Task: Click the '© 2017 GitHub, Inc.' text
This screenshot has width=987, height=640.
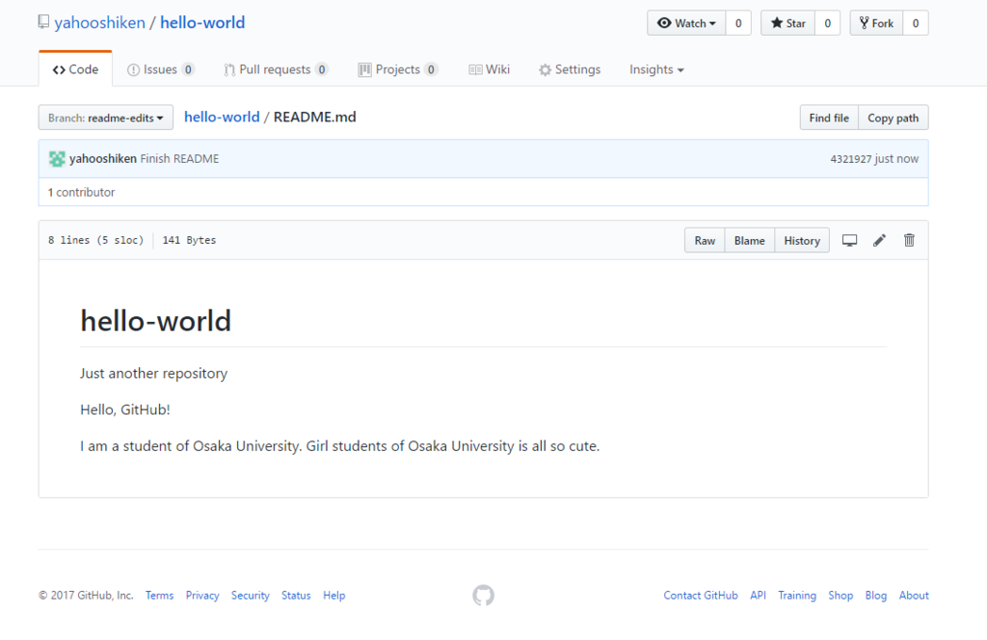Action: click(x=86, y=596)
